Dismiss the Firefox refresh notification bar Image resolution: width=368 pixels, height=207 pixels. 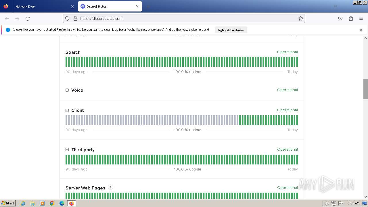361,30
